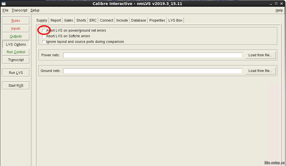
Task: Switch to the Shorts tab
Action: [81, 20]
